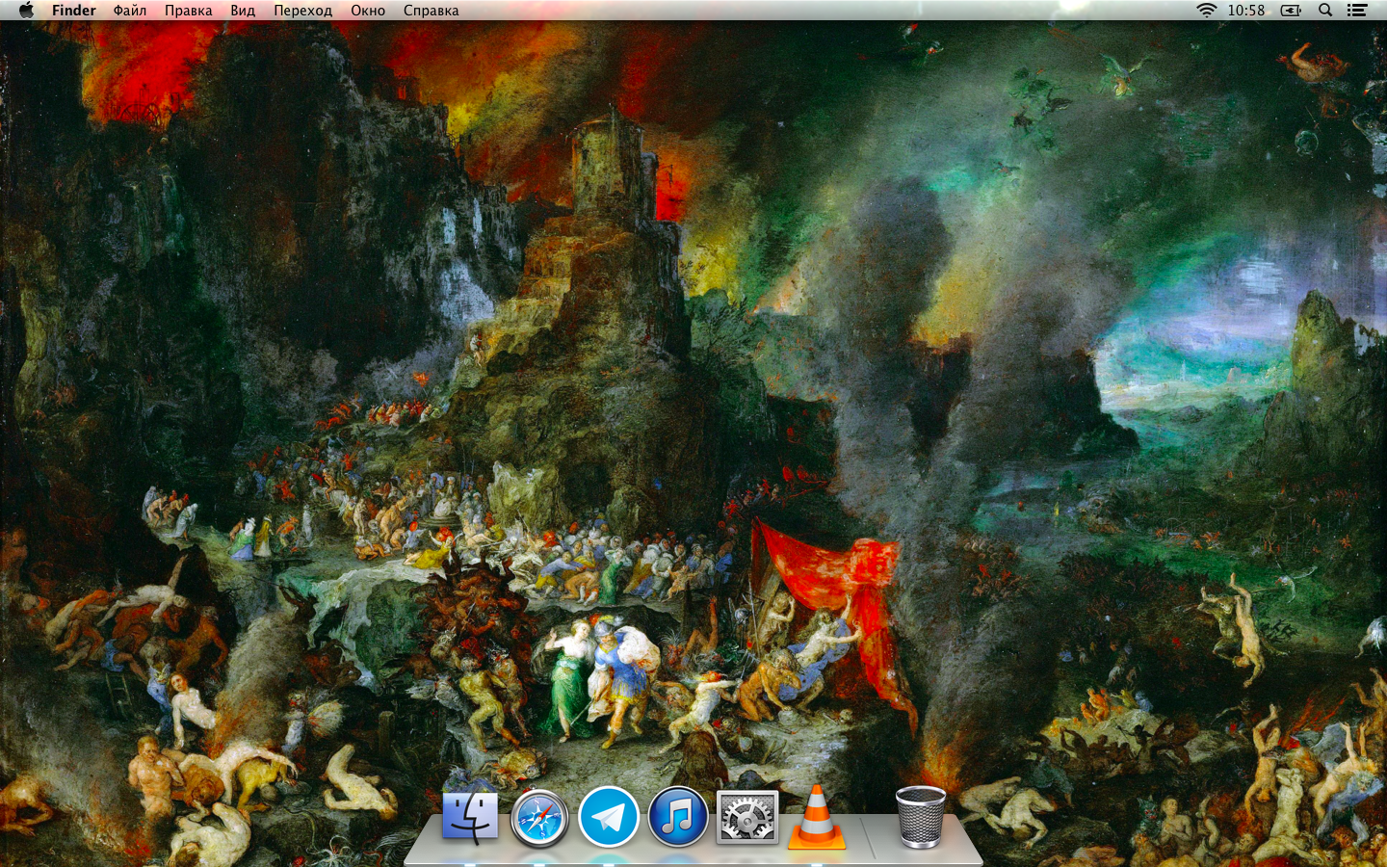Open Notification Center list icon
1387x867 pixels.
(x=1357, y=11)
